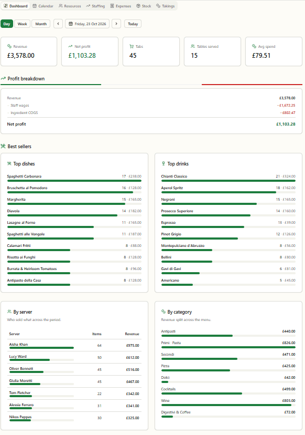Select Diavola dish row
This screenshot has width=305, height=435.
[x=74, y=213]
